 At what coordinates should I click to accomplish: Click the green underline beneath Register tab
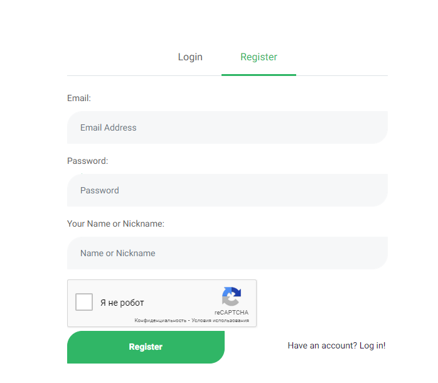[x=259, y=75]
